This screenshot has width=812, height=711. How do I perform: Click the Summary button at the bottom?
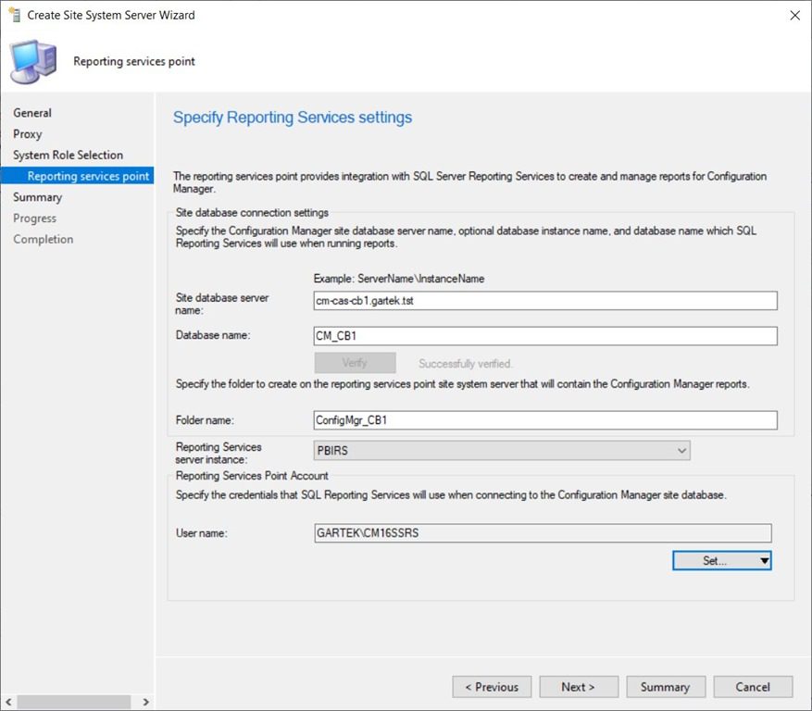point(666,686)
